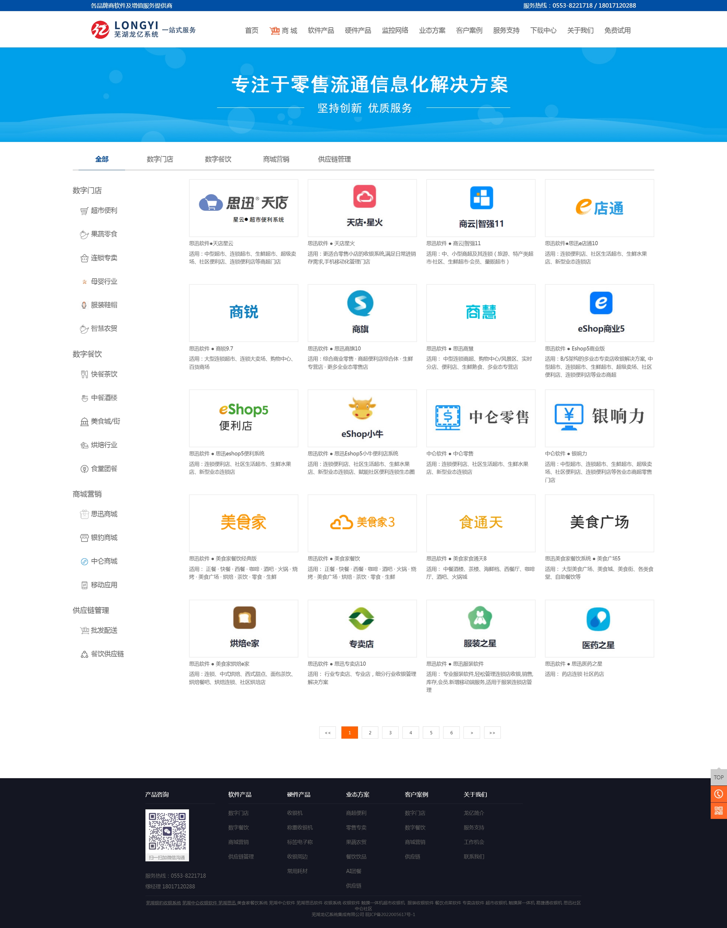
Task: Click the 服装鞋帽 sidebar icon
Action: 84,305
